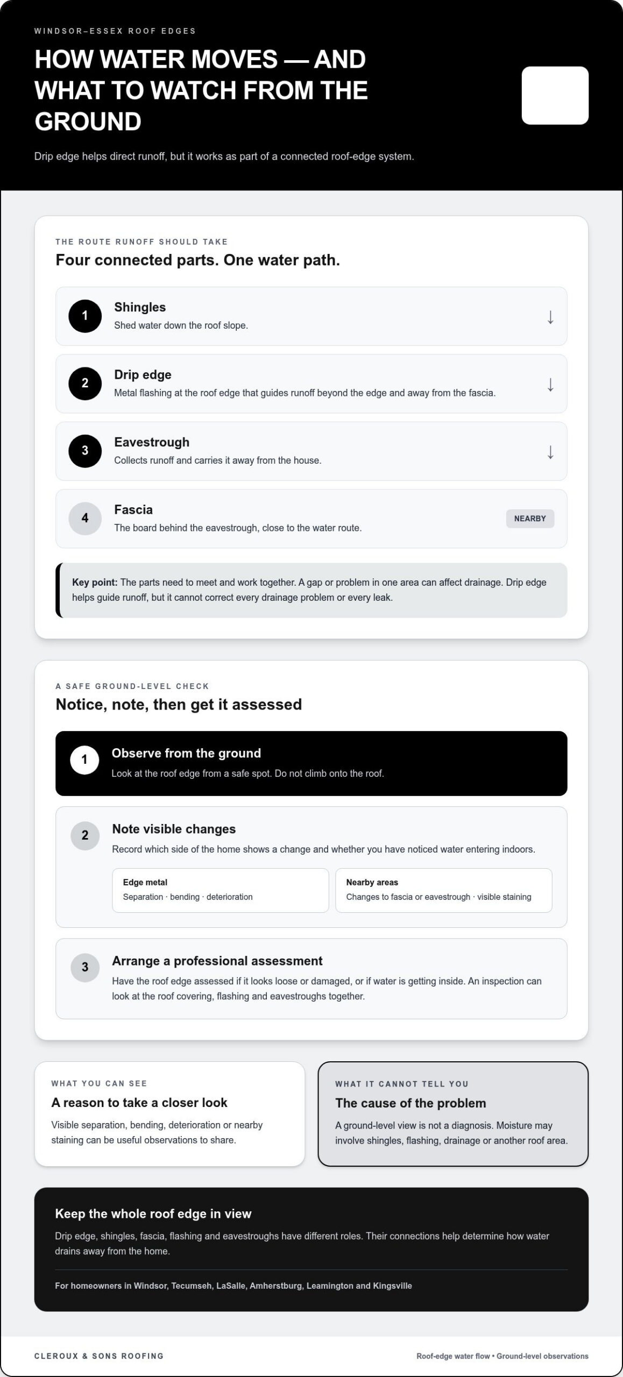The width and height of the screenshot is (623, 1377).
Task: Click the 2 circle beside Note visible changes
Action: pyautogui.click(x=85, y=835)
